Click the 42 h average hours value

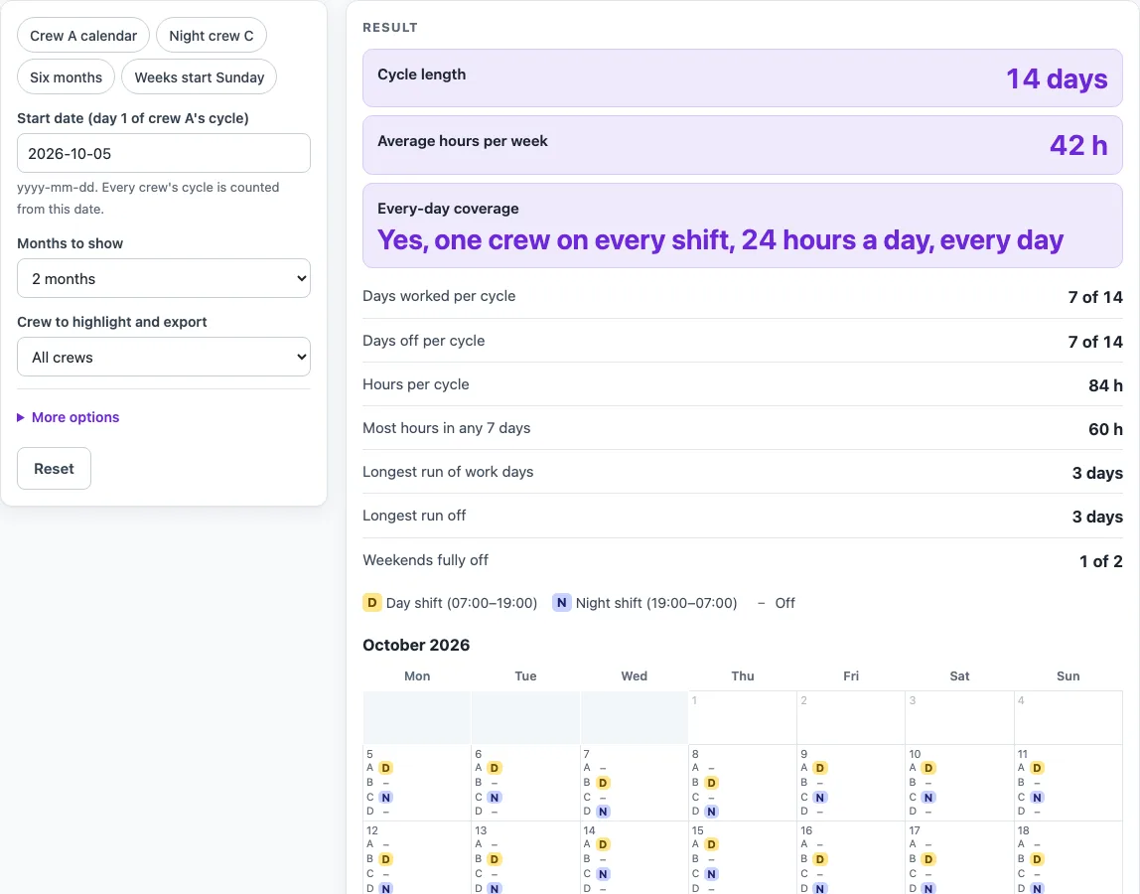[1078, 145]
